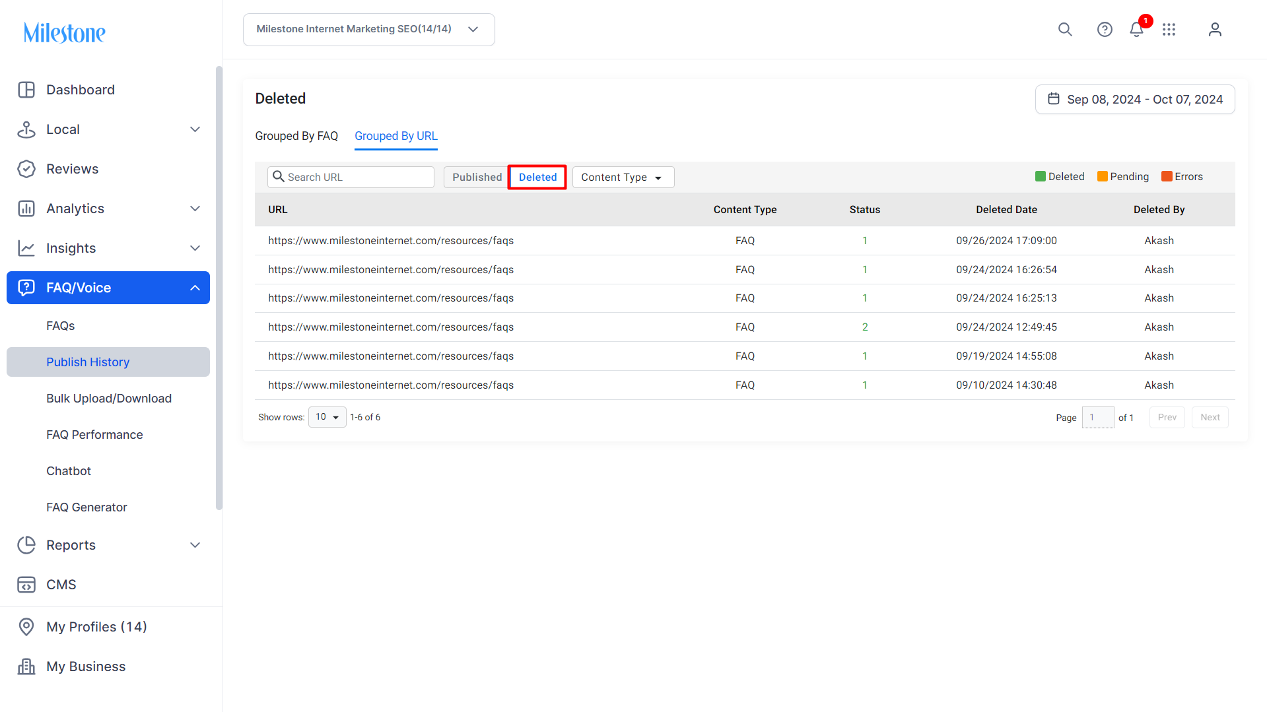Image resolution: width=1267 pixels, height=712 pixels.
Task: Click the Analytics chart icon
Action: click(26, 209)
